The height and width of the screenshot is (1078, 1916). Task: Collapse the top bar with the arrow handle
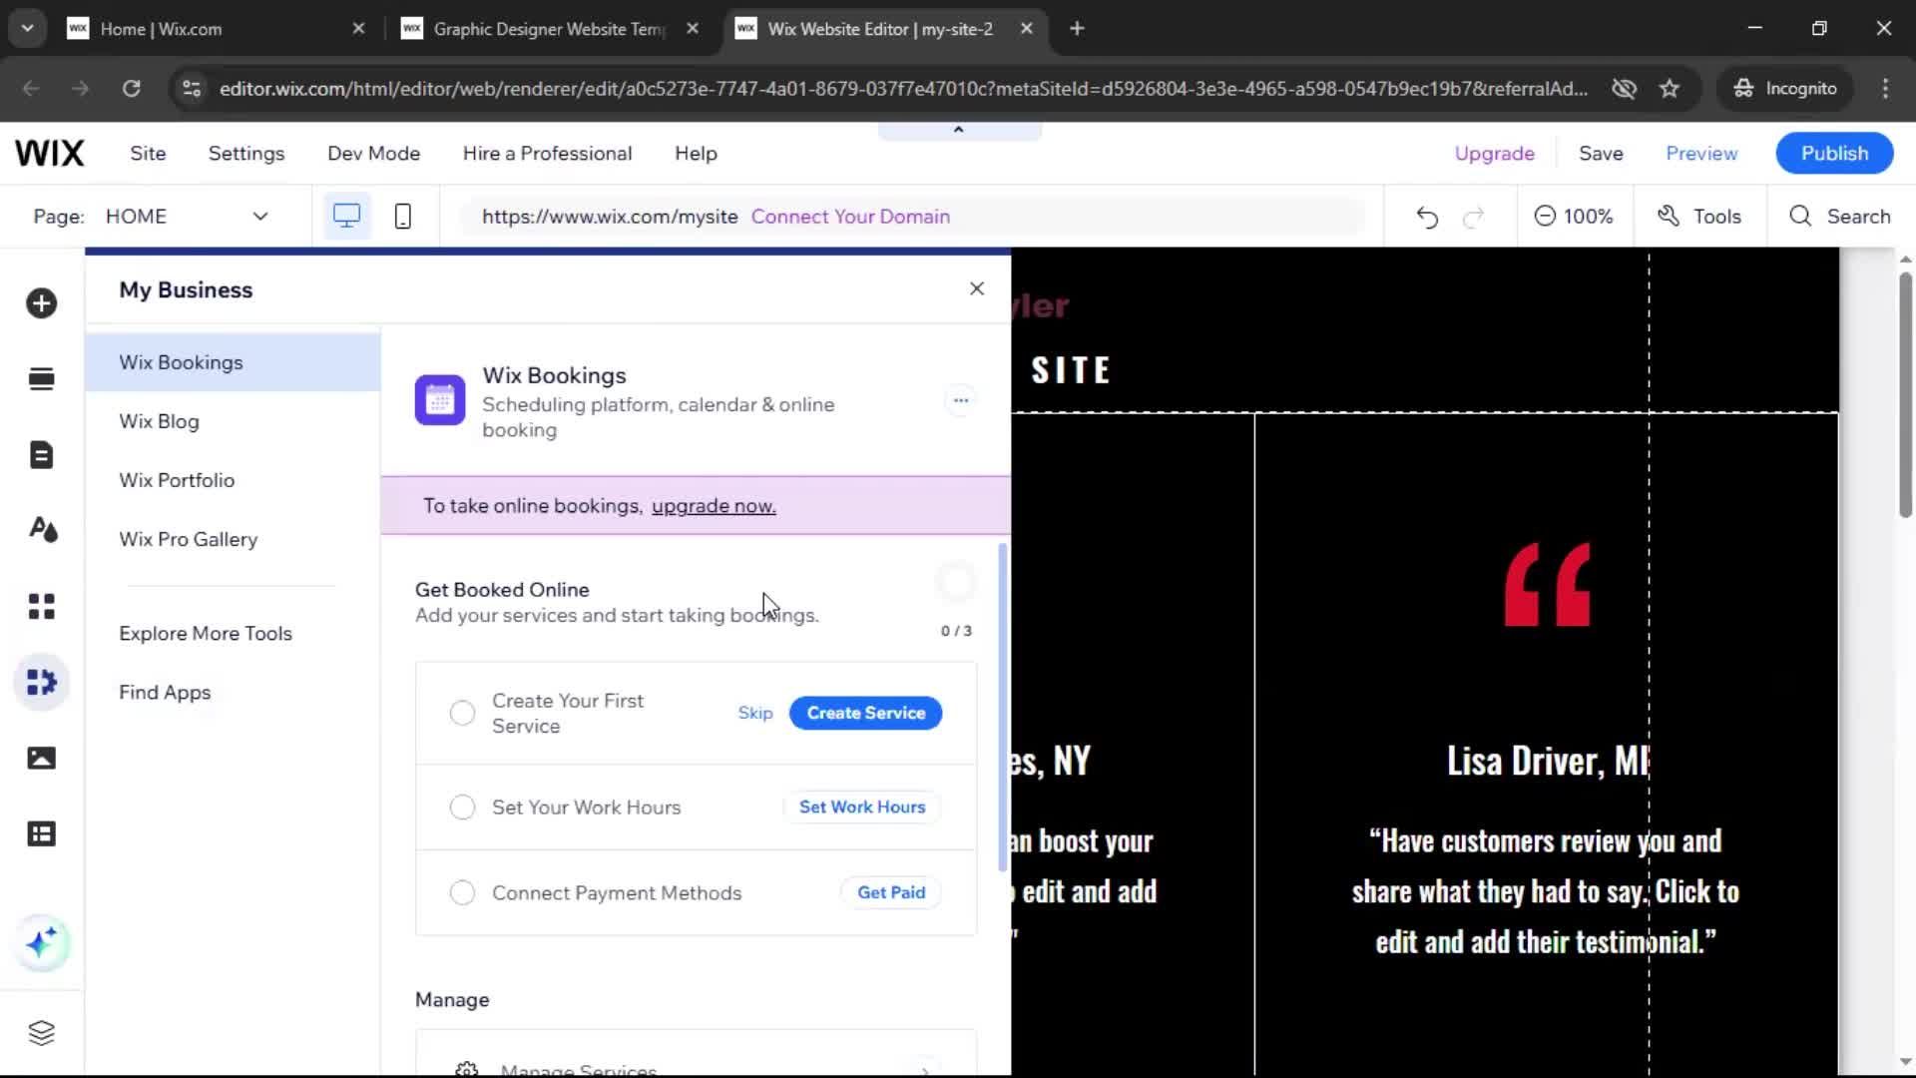959,130
